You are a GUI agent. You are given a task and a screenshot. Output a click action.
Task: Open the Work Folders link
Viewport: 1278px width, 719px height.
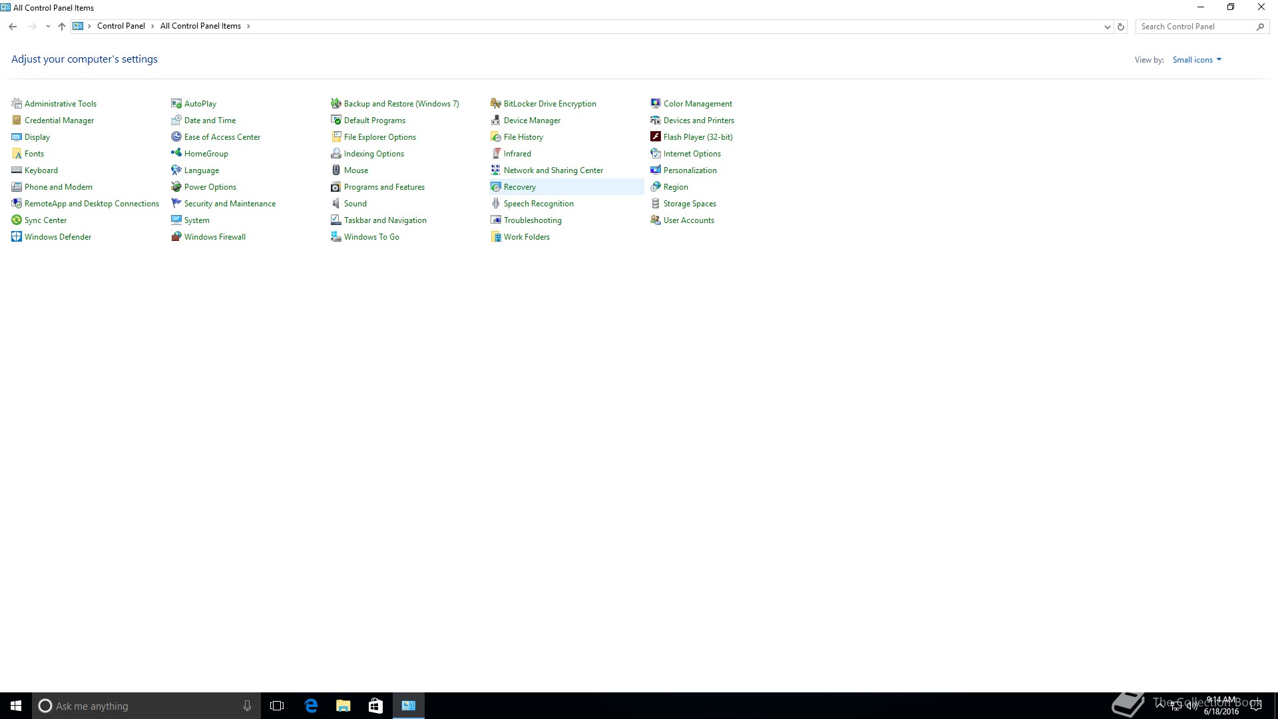(527, 237)
